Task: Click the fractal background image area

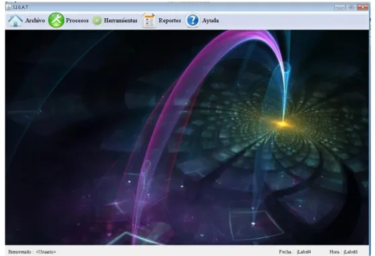Action: click(187, 137)
